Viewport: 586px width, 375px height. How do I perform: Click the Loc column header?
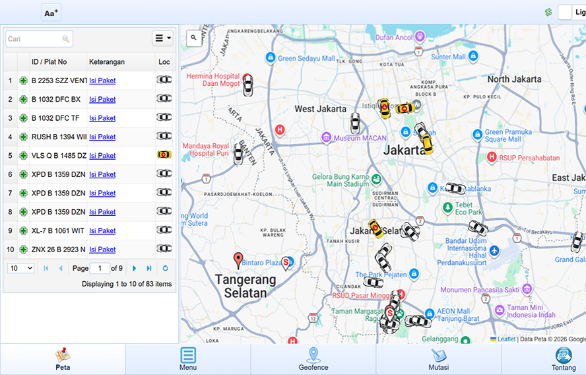[164, 61]
